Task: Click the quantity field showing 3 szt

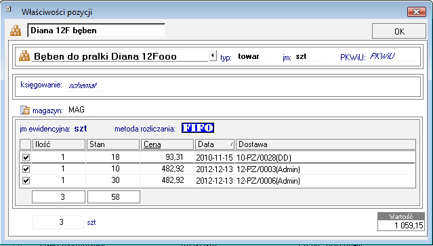Action: pos(58,222)
